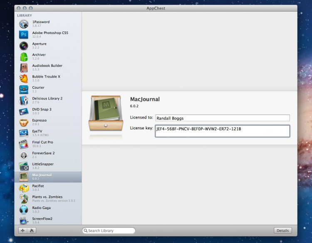Focus the Search Library field
The width and height of the screenshot is (312, 243).
point(109,231)
